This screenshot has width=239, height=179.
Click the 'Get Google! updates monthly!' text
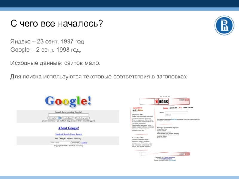69,138
